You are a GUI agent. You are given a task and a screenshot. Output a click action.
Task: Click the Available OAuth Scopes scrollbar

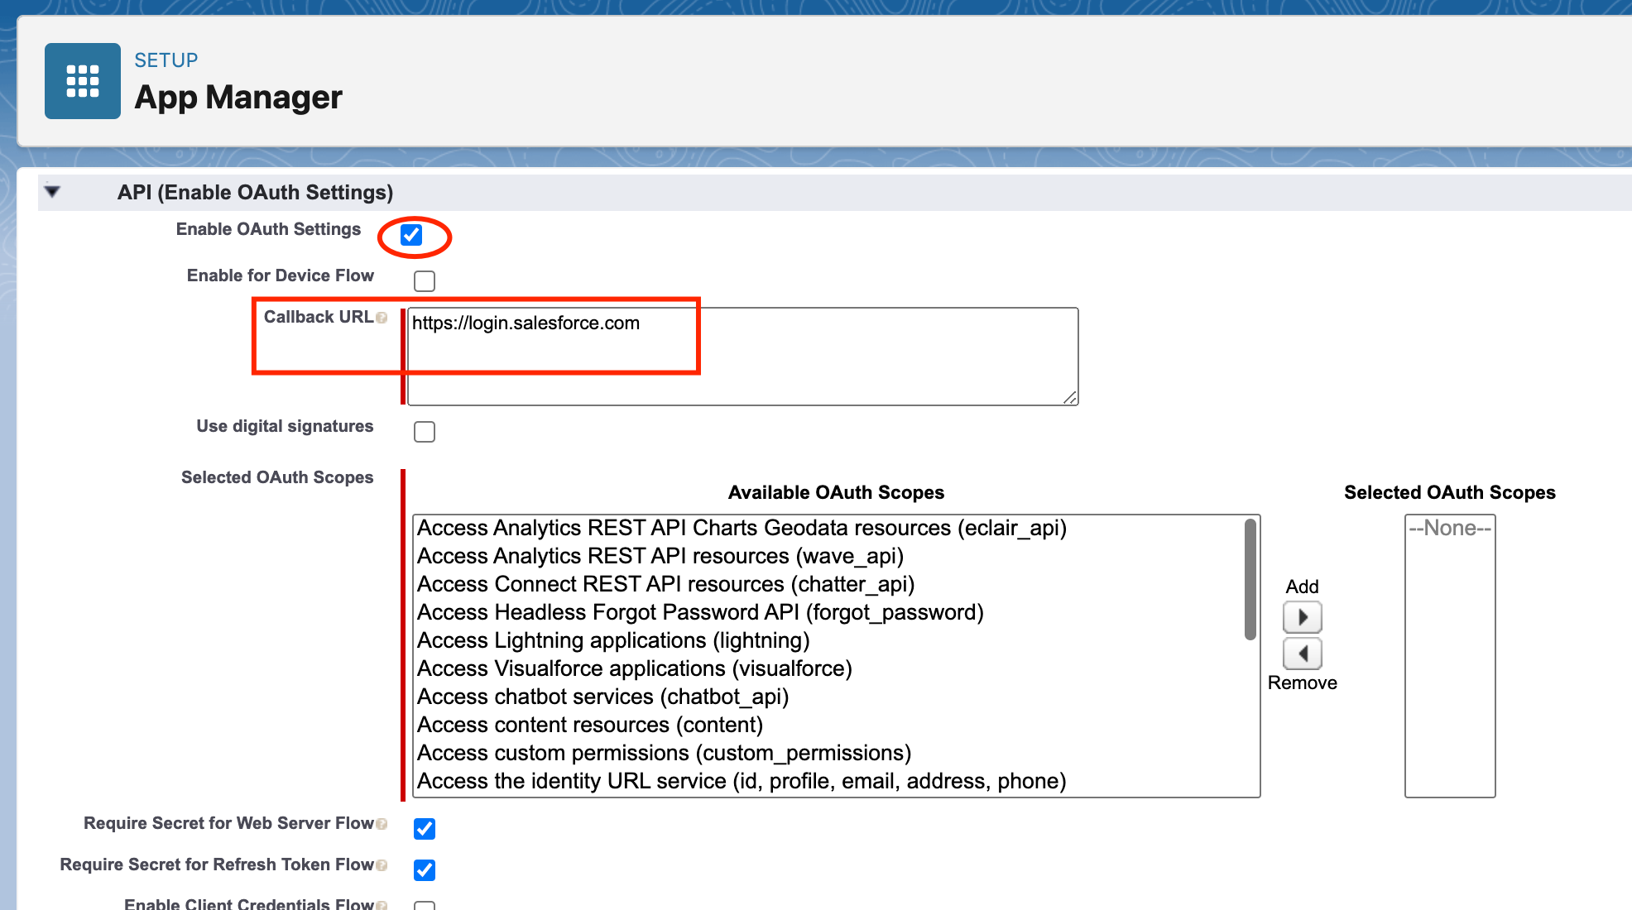pyautogui.click(x=1250, y=579)
